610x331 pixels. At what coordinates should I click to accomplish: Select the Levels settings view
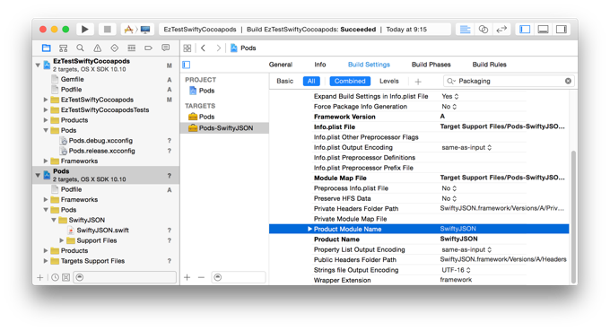(x=389, y=81)
